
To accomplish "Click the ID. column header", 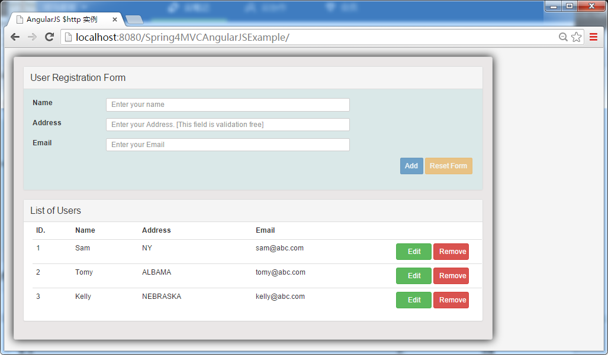I will click(41, 230).
